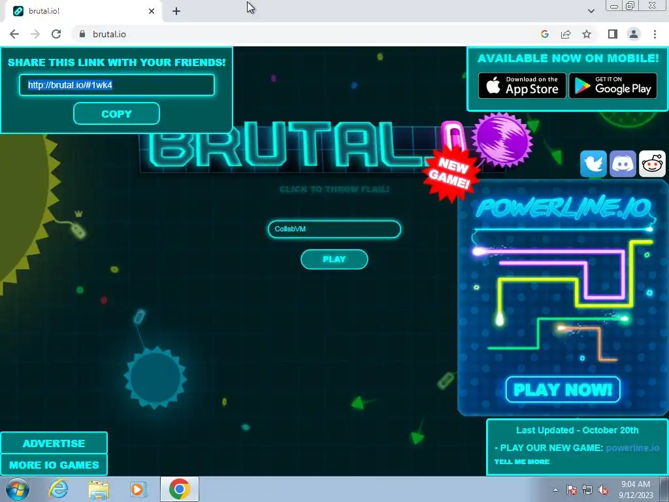
Task: Expand the tab search chevron
Action: tap(591, 11)
